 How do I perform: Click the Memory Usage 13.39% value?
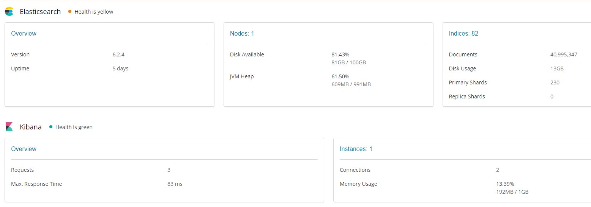(505, 184)
